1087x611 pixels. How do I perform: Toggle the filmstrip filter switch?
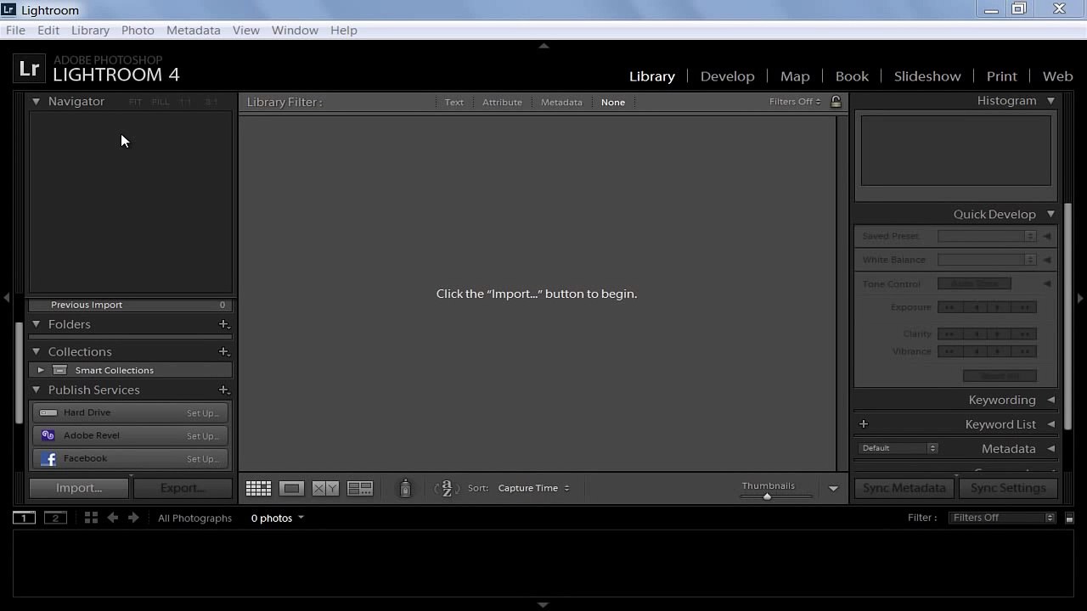tap(1069, 518)
